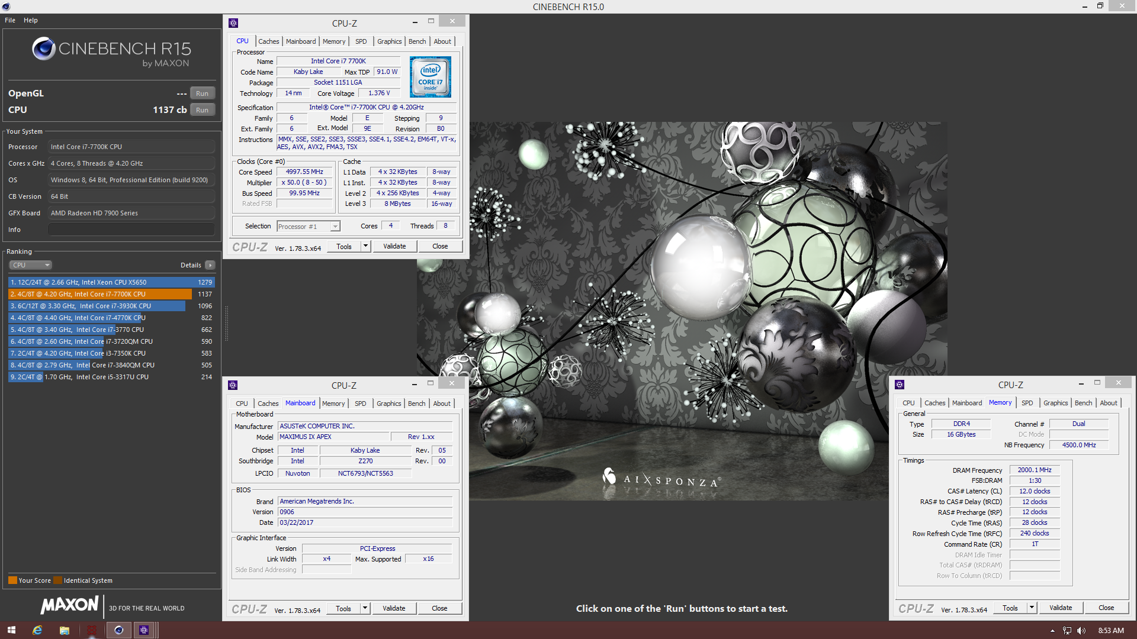This screenshot has width=1137, height=639.
Task: Click the CPU-Z app icon in the Mainboard window title bar
Action: pos(233,385)
